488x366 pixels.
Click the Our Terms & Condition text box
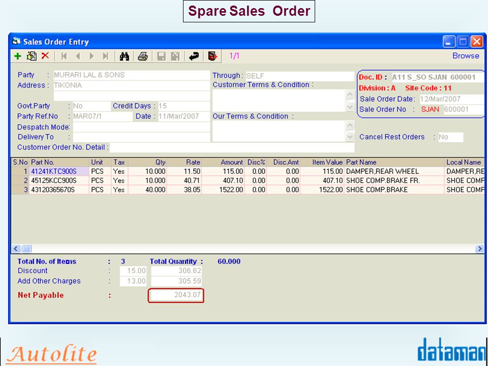pyautogui.click(x=279, y=131)
